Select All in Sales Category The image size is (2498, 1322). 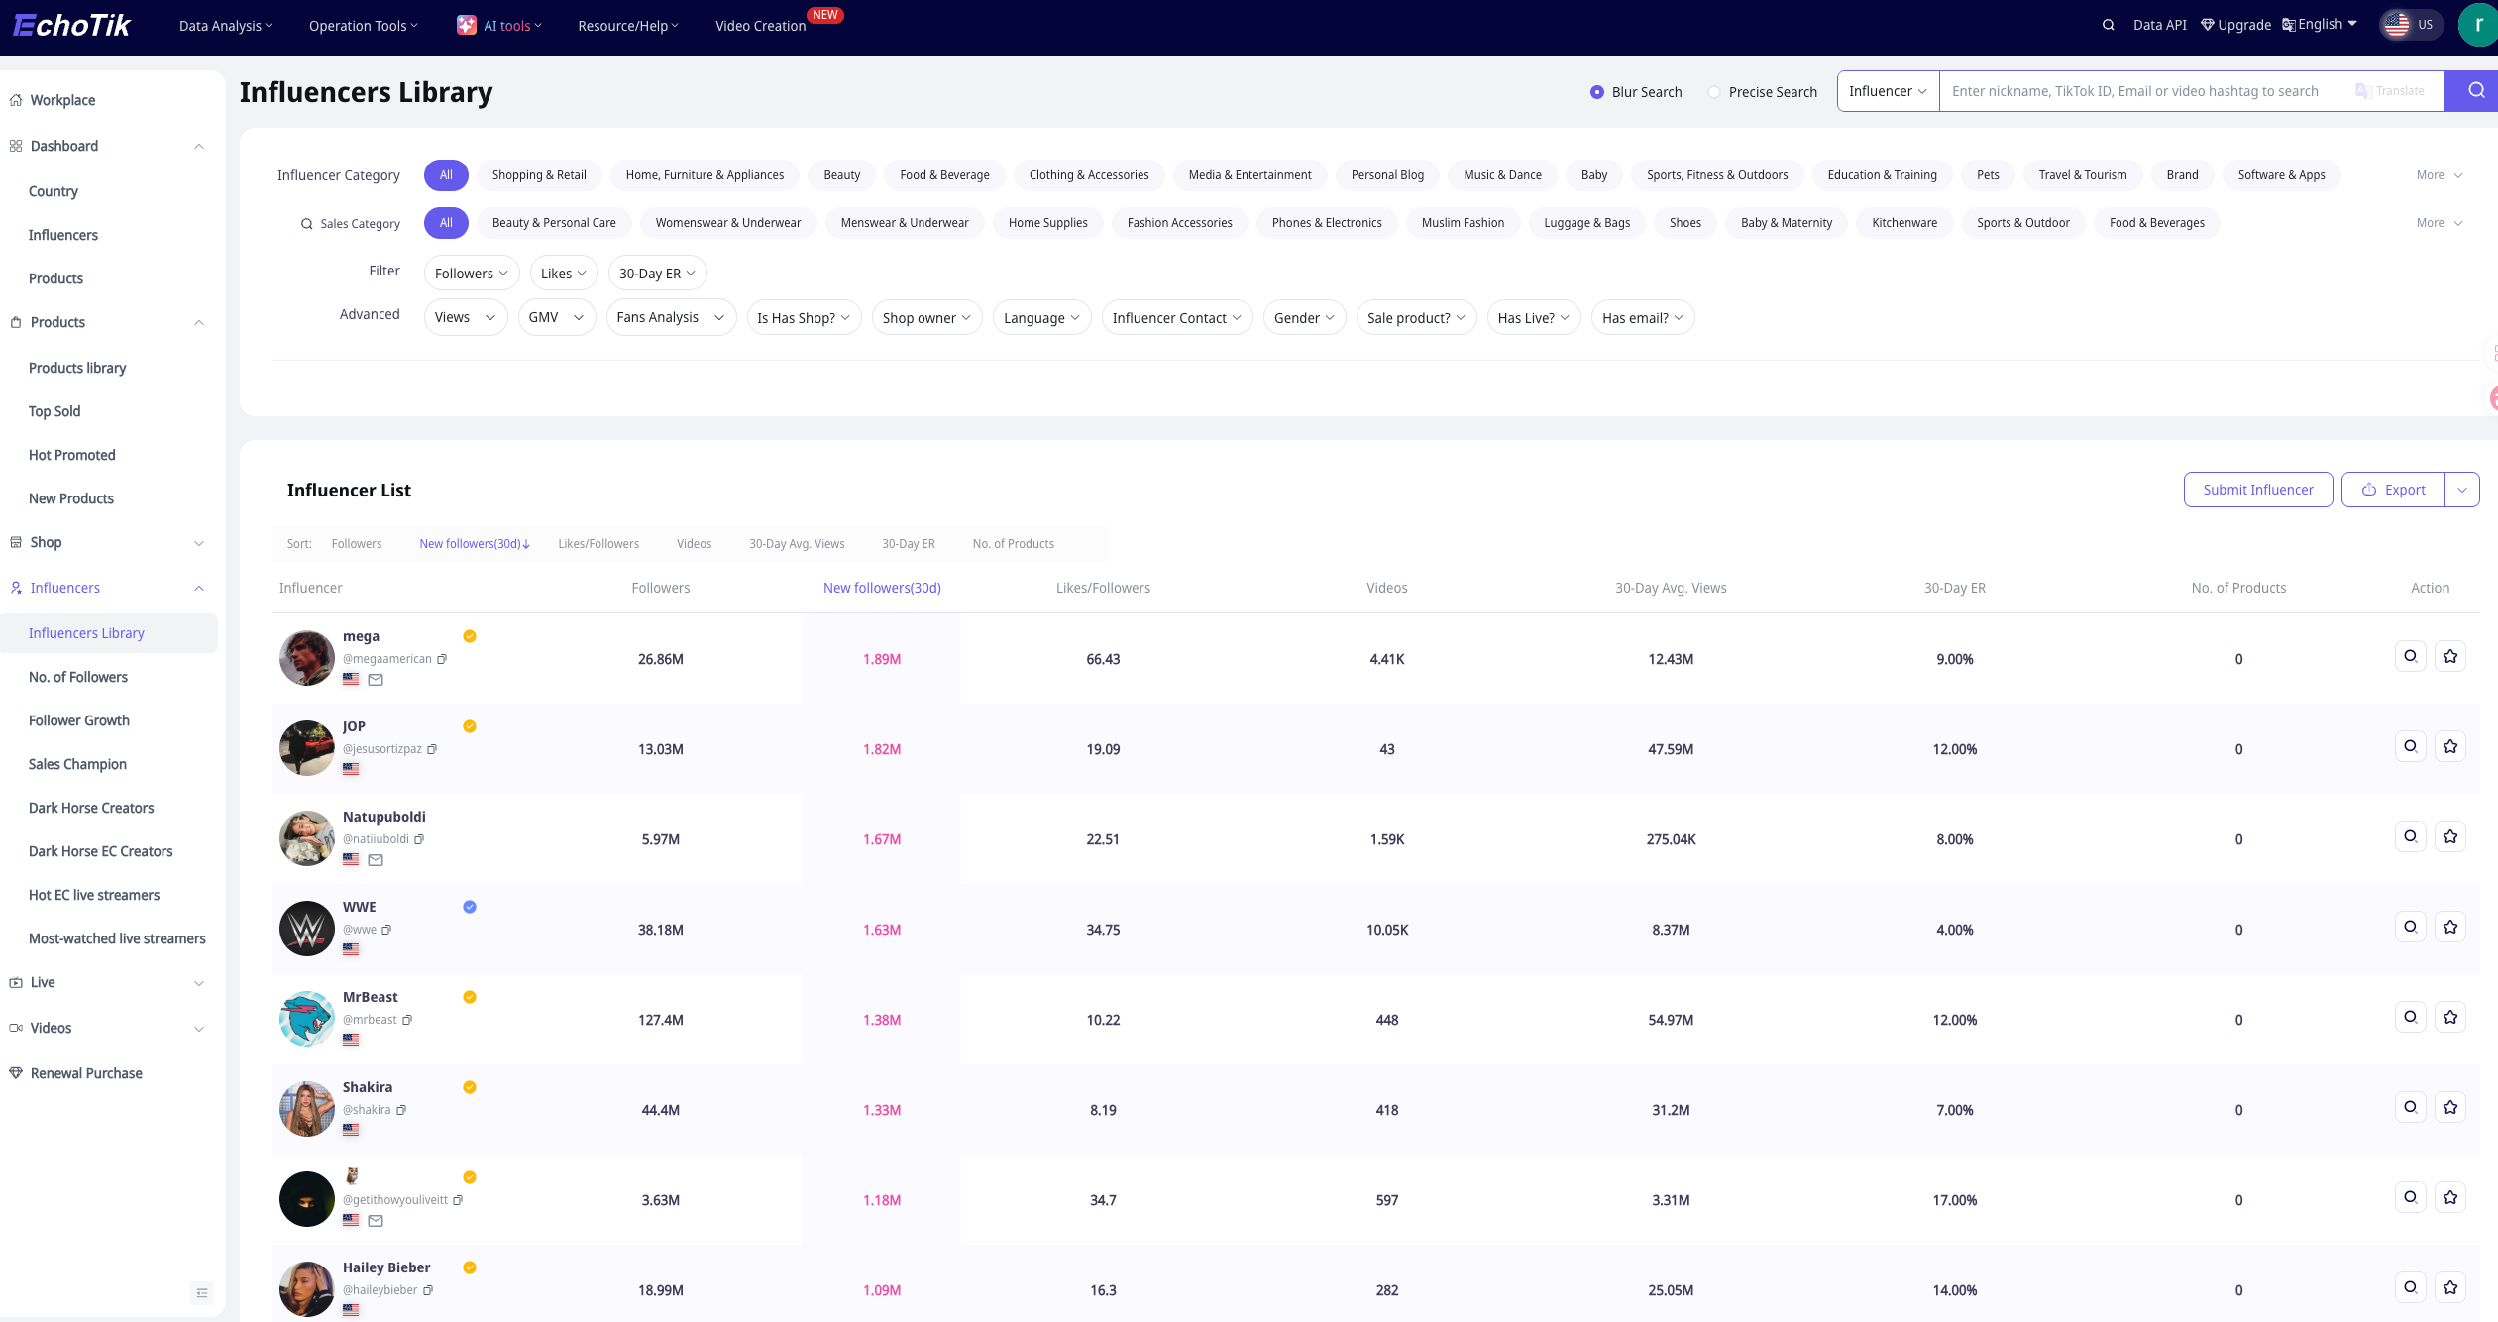point(446,223)
